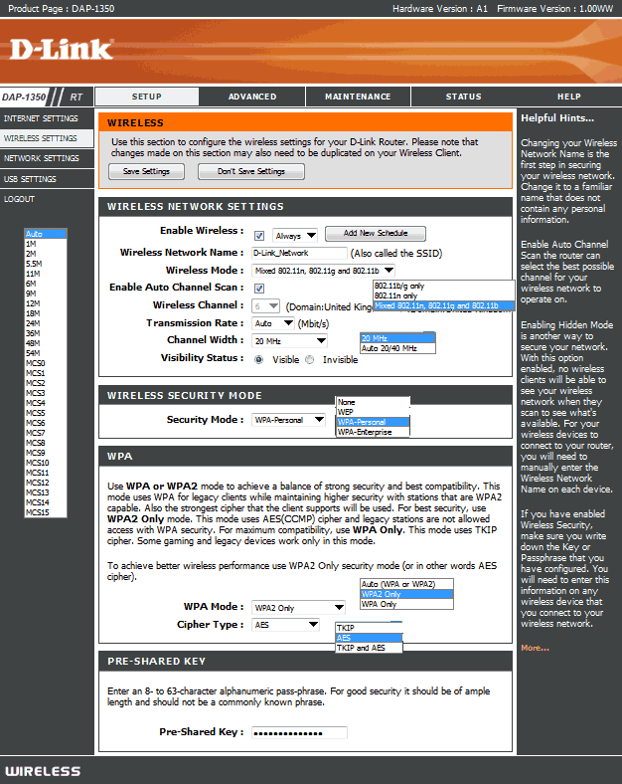Open the Always schedule dropdown
The width and height of the screenshot is (622, 784).
(296, 236)
